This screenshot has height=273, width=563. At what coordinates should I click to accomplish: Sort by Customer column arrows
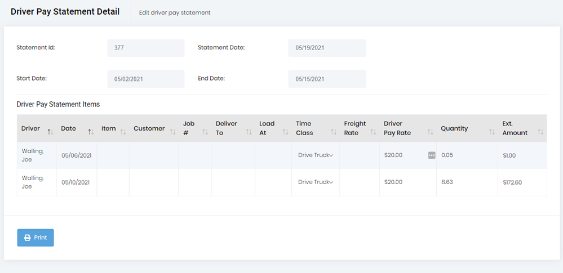(172, 132)
